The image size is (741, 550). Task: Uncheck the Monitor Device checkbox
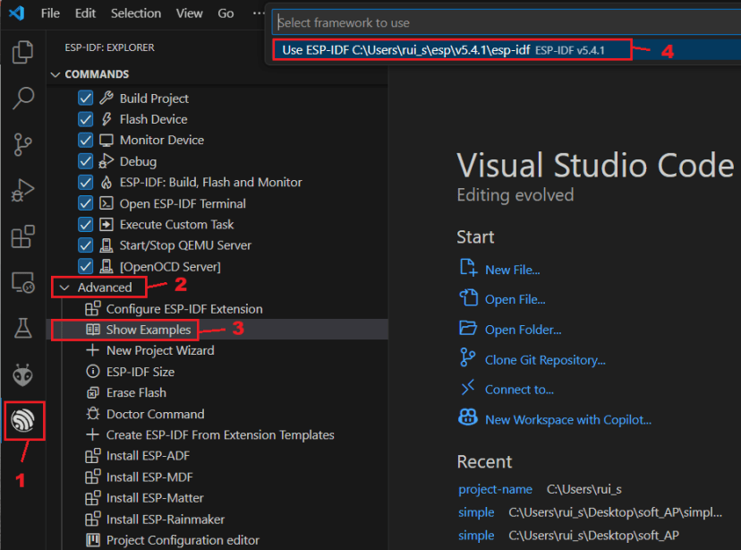click(85, 140)
